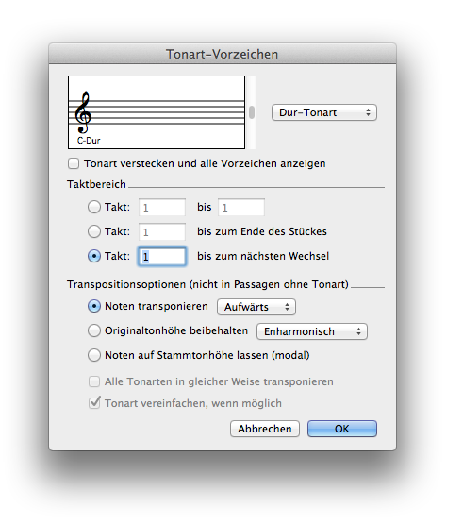
Task: Confirm with the OK button
Action: coord(342,429)
